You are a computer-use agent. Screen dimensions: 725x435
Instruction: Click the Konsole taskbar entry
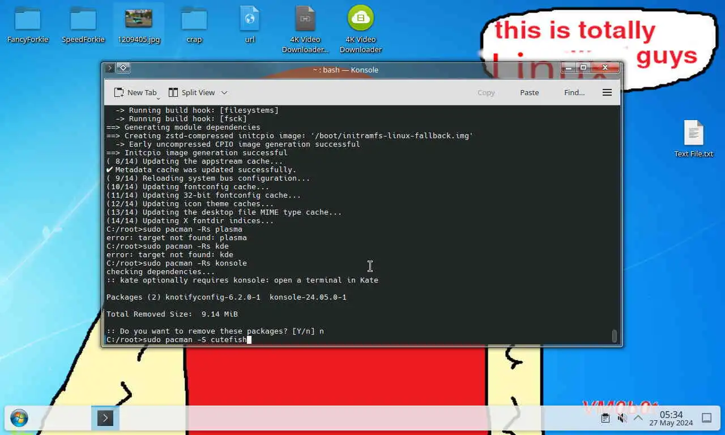105,418
